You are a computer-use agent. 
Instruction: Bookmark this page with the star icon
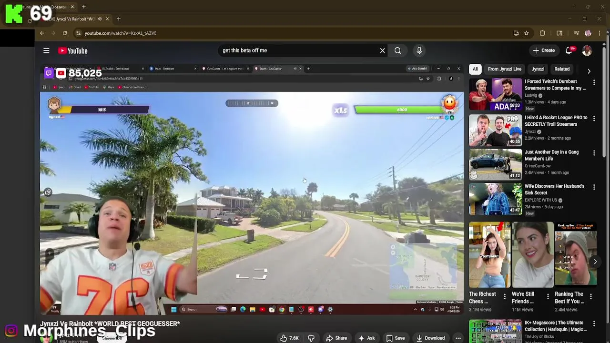click(x=526, y=33)
